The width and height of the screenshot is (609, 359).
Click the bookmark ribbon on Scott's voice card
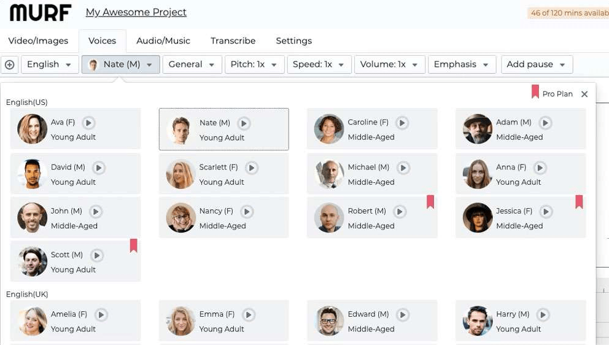[x=134, y=245]
